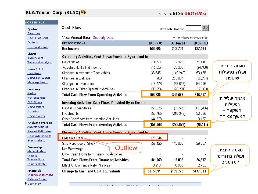Click the 30-Jun-03 column header

200,43
